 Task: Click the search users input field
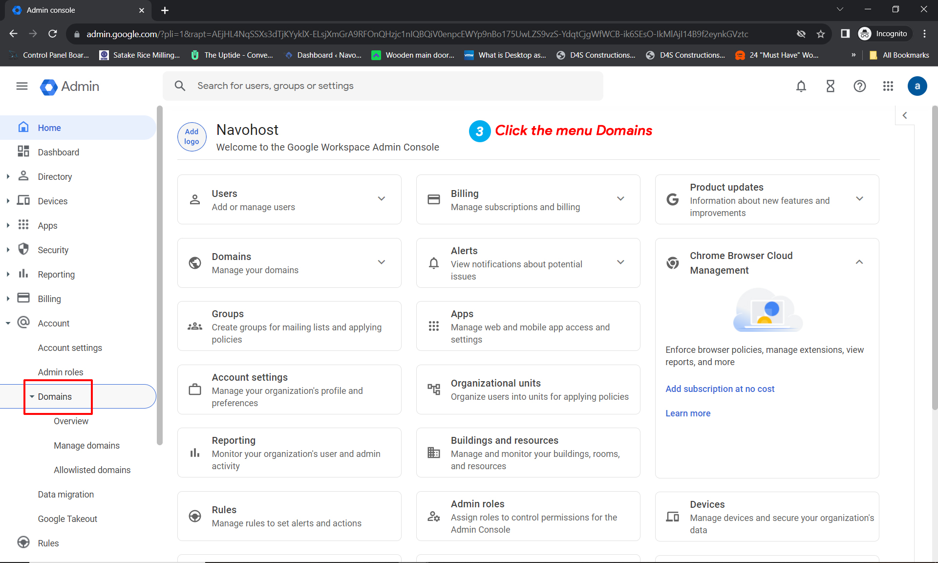click(342, 86)
